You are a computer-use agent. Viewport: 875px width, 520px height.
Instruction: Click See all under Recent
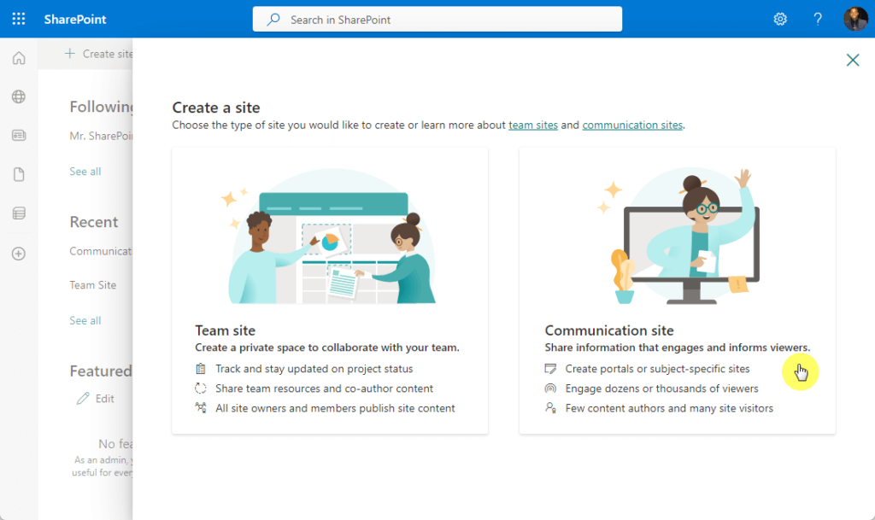tap(85, 320)
